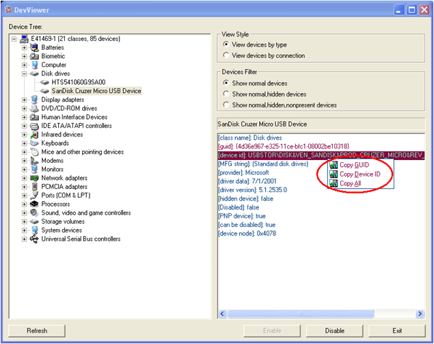434x344 pixels.
Task: Expand the Display adapters node
Action: (24, 100)
